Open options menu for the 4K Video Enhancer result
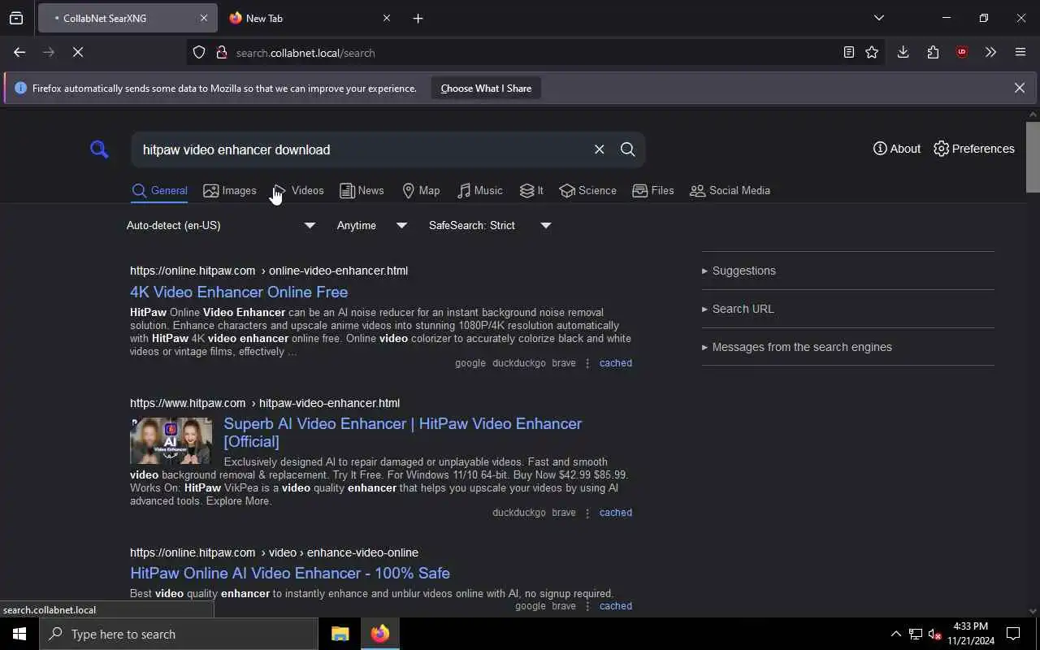Image resolution: width=1040 pixels, height=650 pixels. [x=587, y=363]
